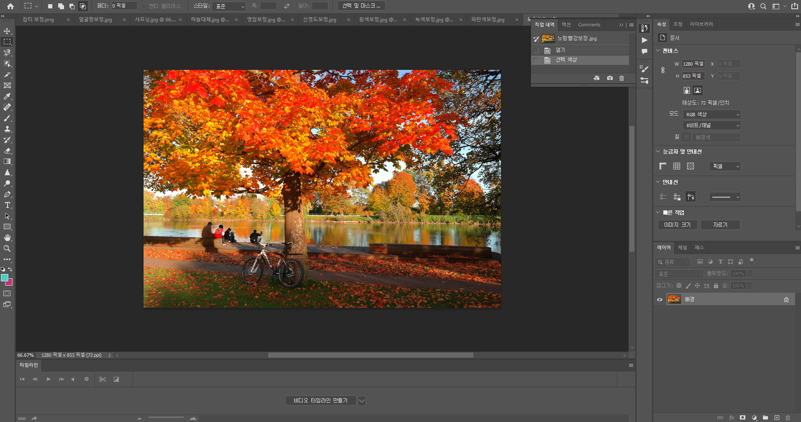Click the foreground cyan color swatch
Image resolution: width=801 pixels, height=422 pixels.
(x=5, y=278)
